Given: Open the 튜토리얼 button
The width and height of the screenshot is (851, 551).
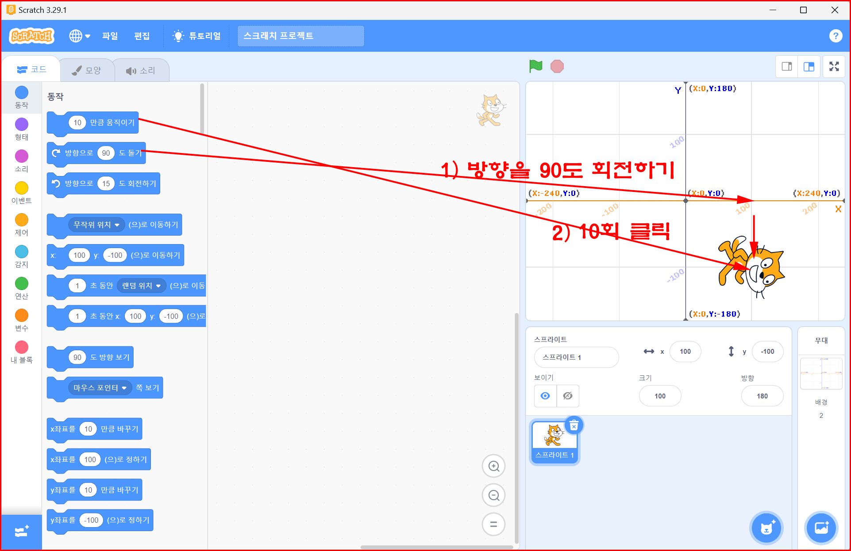Looking at the screenshot, I should pyautogui.click(x=197, y=36).
